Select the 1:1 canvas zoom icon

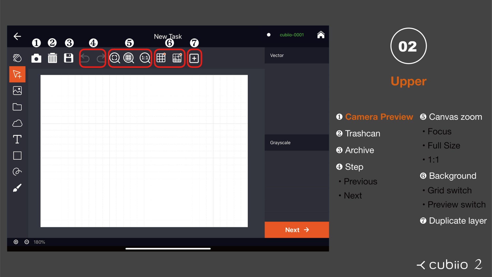[x=145, y=58]
